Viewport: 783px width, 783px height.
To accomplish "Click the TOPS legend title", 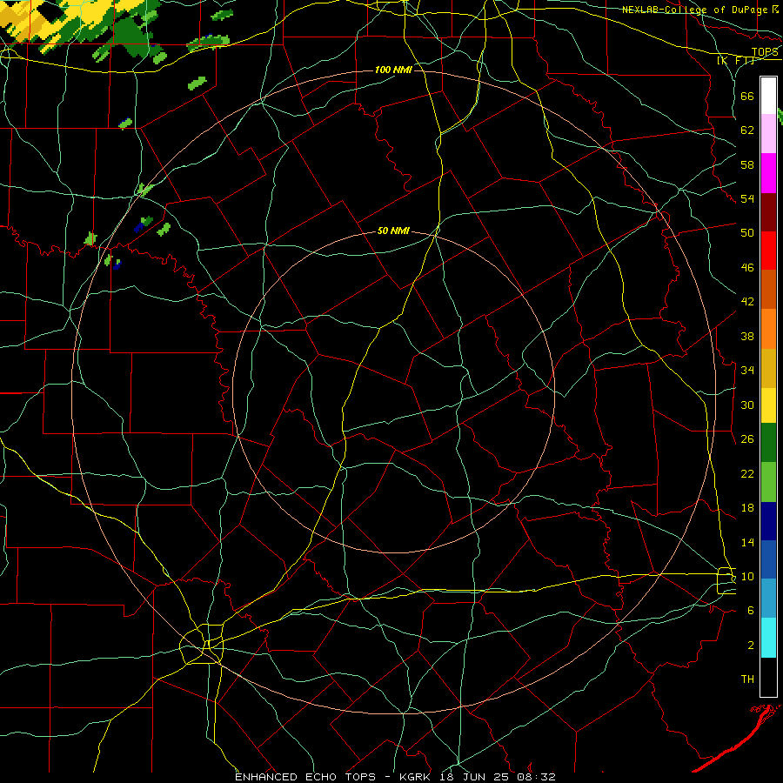I will pos(765,52).
